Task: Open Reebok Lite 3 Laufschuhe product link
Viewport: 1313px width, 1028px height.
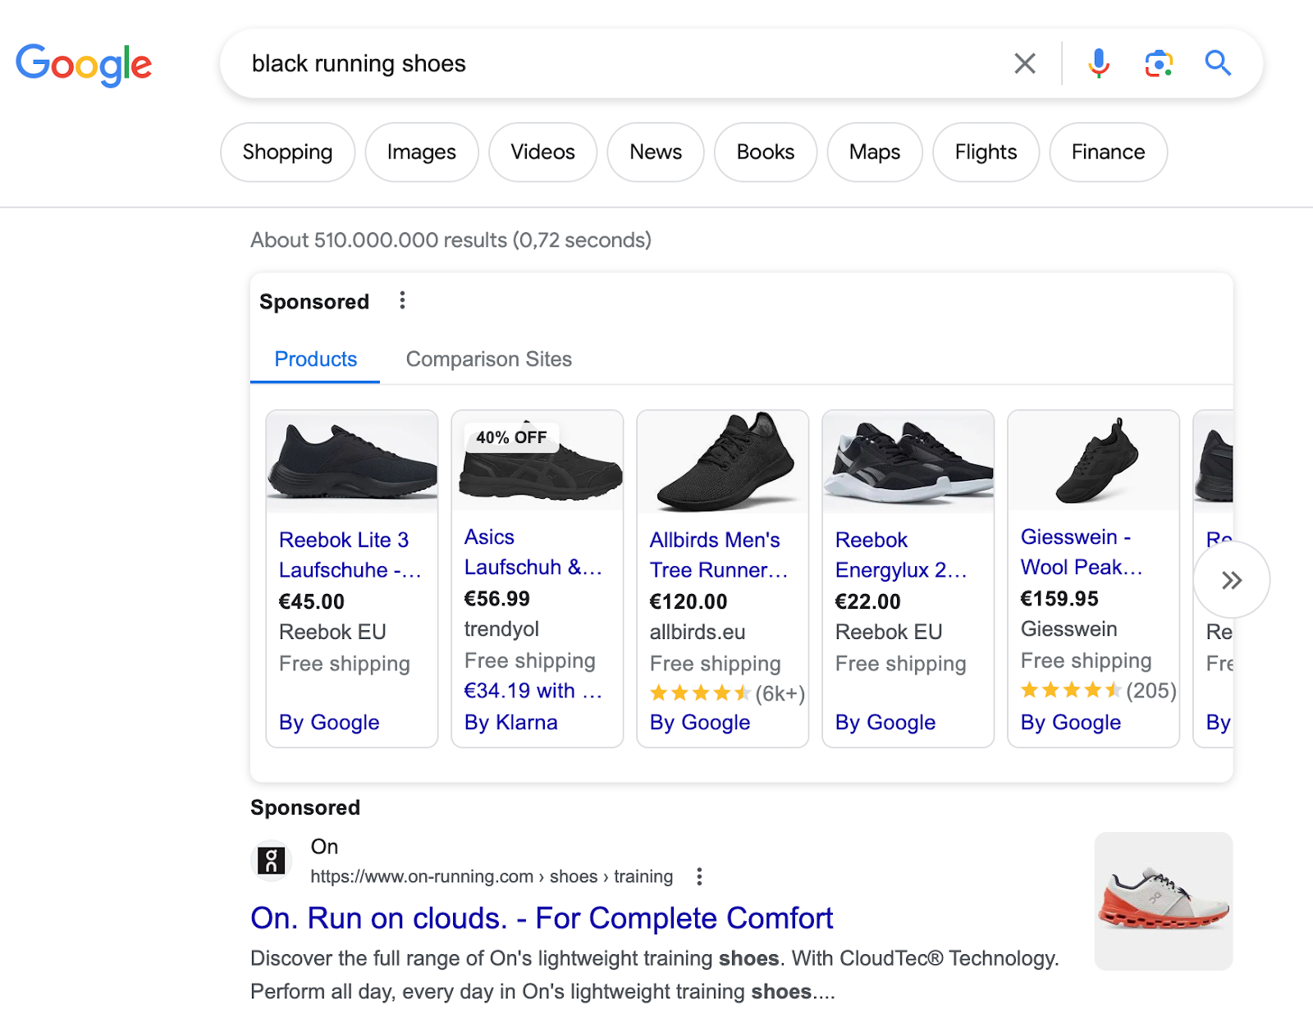Action: pos(350,555)
